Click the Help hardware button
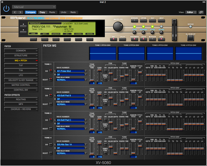The image size is (207, 166). click(x=152, y=21)
